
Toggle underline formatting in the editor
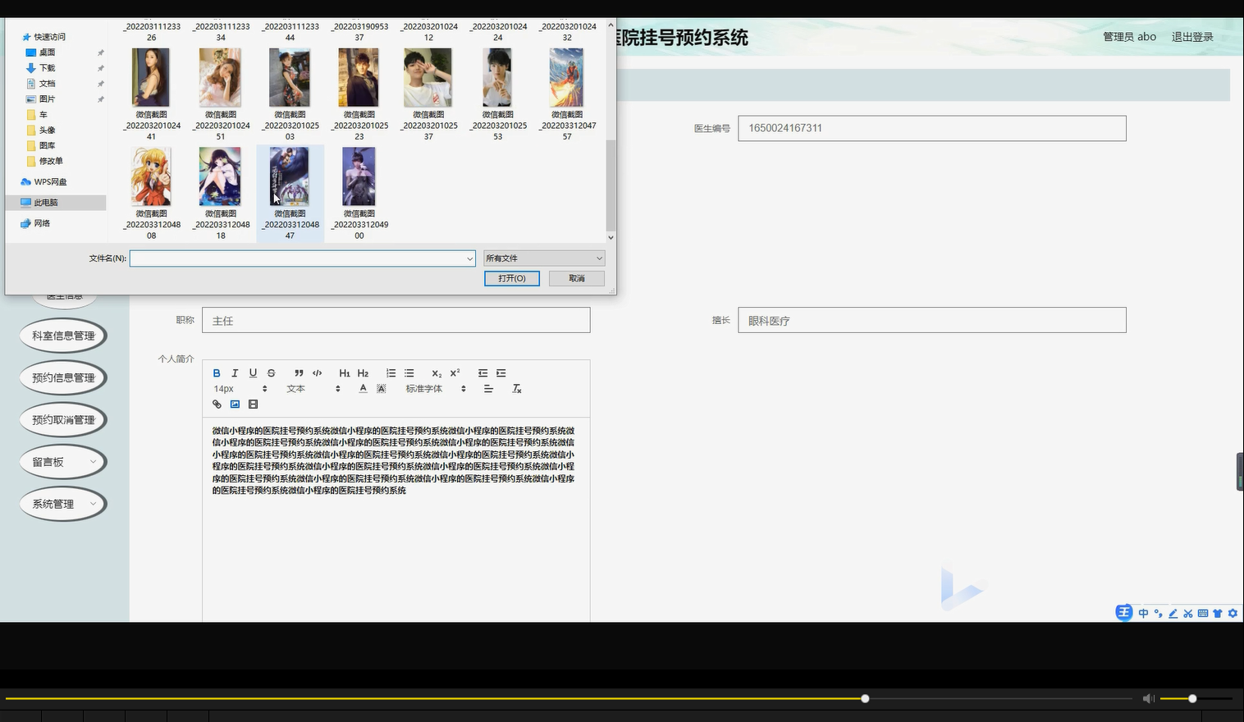[x=253, y=373]
